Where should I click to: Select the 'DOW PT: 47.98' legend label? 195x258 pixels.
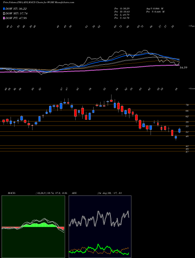[16, 18]
